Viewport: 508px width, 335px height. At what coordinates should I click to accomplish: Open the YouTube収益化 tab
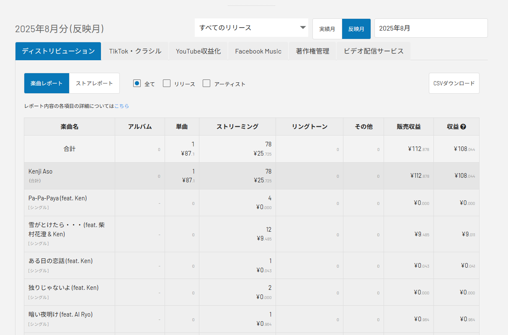199,51
